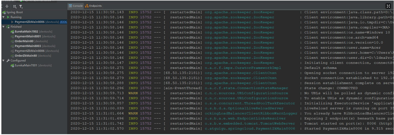Collapse the Configured group
This screenshot has width=394, height=135.
3,61
